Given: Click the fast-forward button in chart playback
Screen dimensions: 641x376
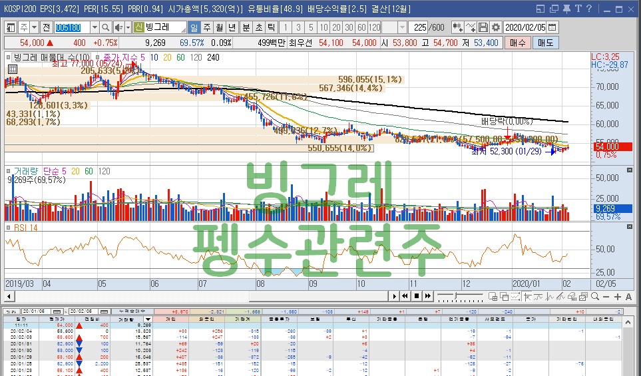Looking at the screenshot, I should pyautogui.click(x=428, y=296).
